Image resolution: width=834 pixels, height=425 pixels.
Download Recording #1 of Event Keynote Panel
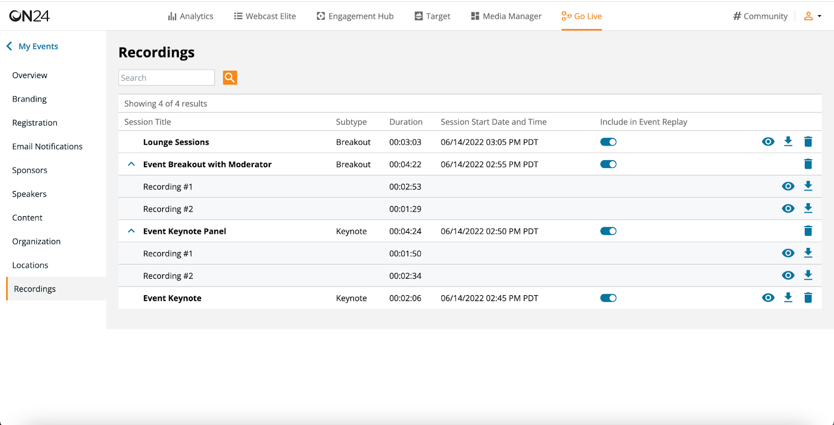(808, 253)
